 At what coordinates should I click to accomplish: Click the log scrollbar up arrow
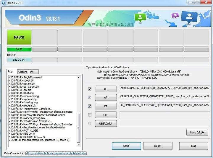pos(78,78)
